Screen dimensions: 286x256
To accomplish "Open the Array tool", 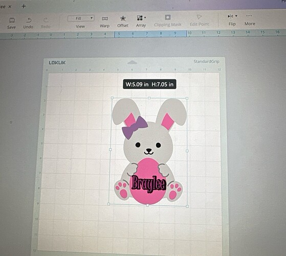I will (140, 18).
